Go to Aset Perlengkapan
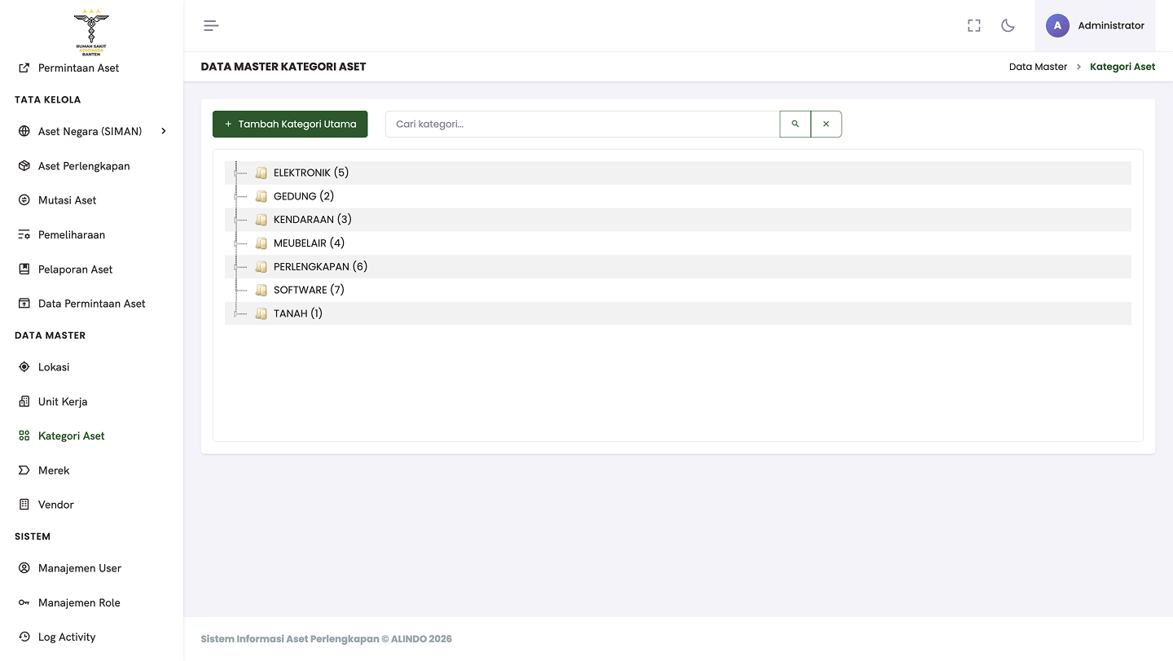The image size is (1173, 661). (84, 166)
